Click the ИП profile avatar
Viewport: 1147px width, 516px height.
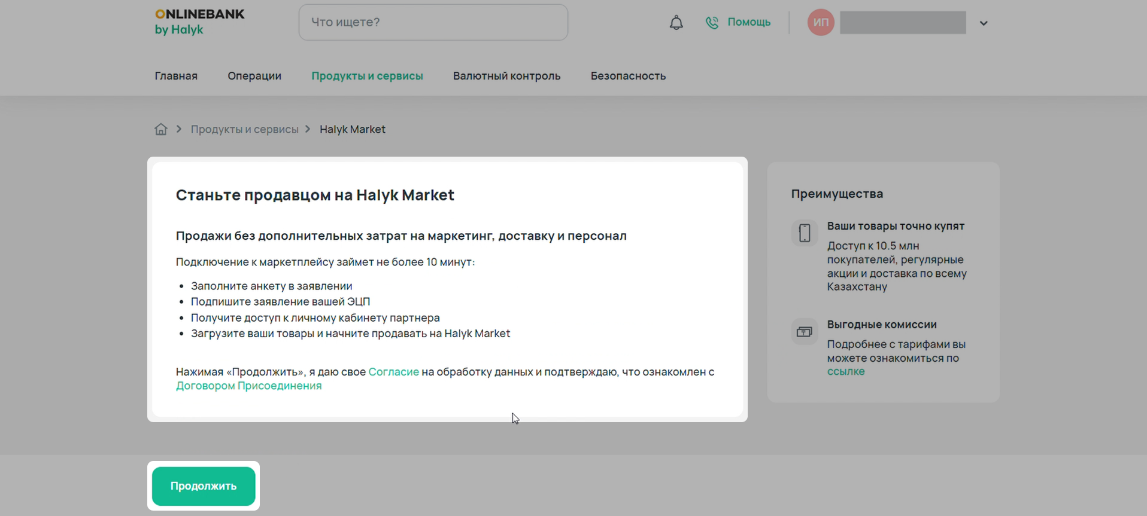[x=821, y=23]
